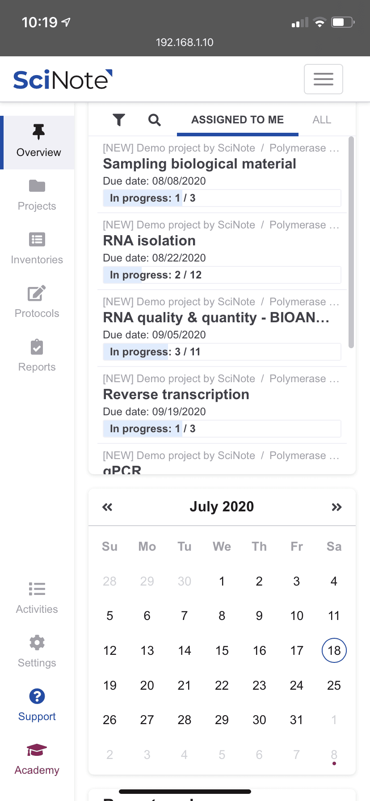This screenshot has width=370, height=801.
Task: Open the Academy graduation cap icon
Action: tap(37, 750)
